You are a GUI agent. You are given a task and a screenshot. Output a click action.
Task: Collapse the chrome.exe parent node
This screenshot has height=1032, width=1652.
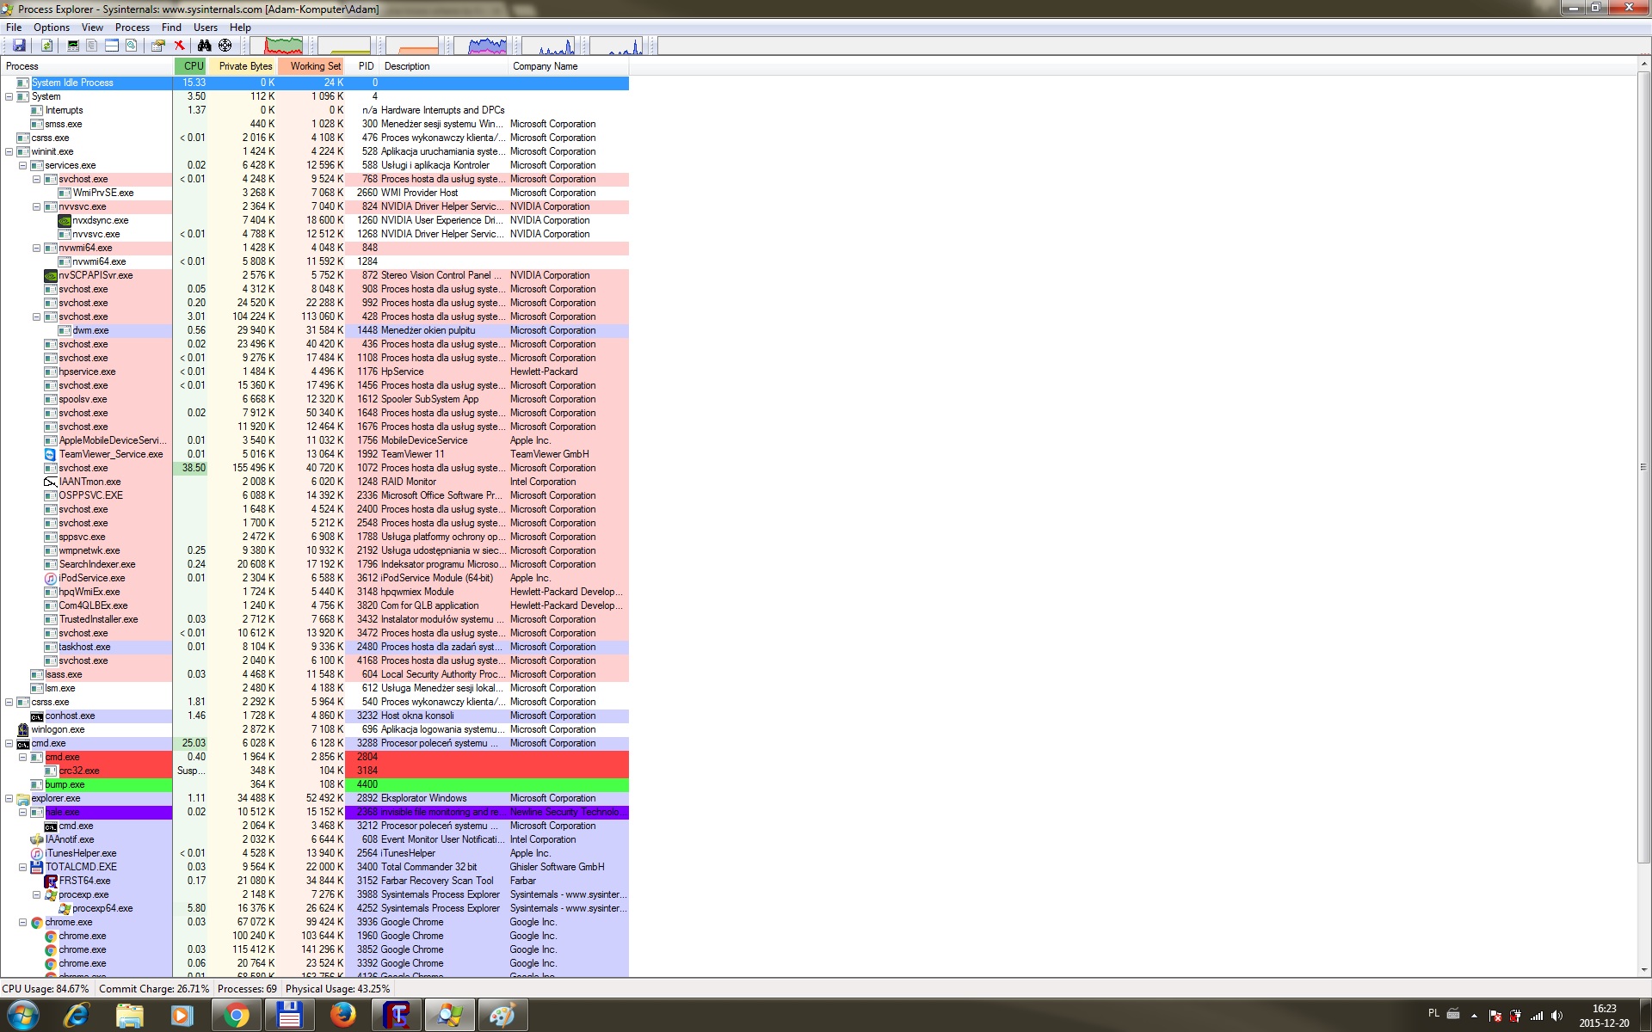pyautogui.click(x=23, y=922)
